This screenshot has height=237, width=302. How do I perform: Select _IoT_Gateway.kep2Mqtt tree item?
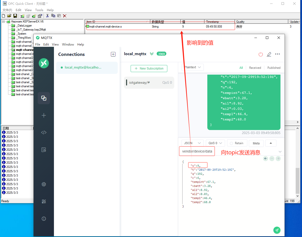pyautogui.click(x=31, y=30)
